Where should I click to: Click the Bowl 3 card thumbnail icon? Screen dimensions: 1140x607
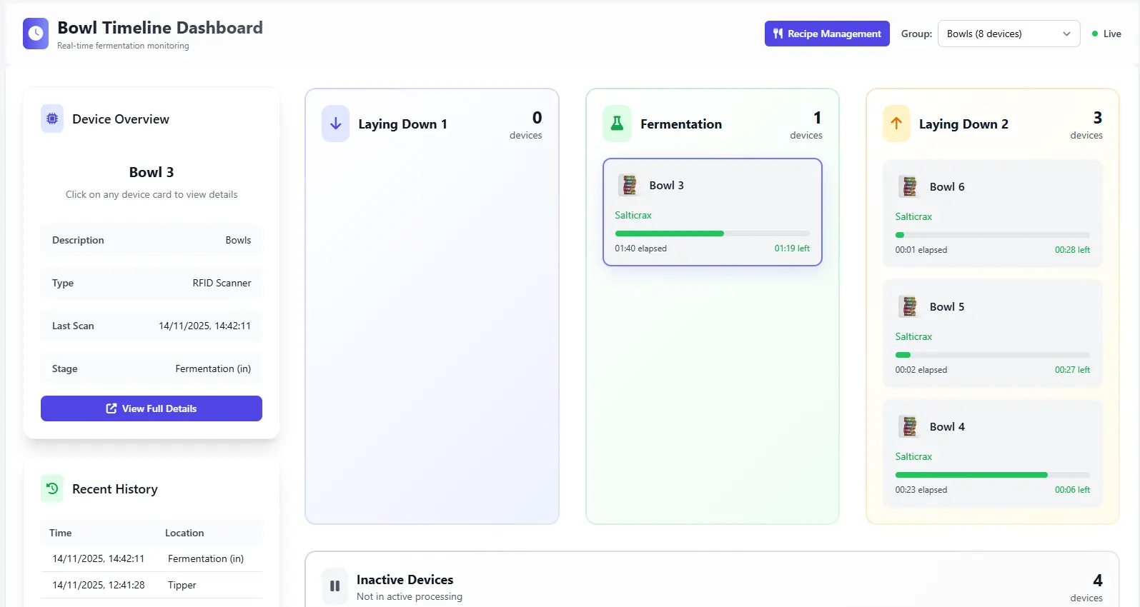[x=629, y=185]
